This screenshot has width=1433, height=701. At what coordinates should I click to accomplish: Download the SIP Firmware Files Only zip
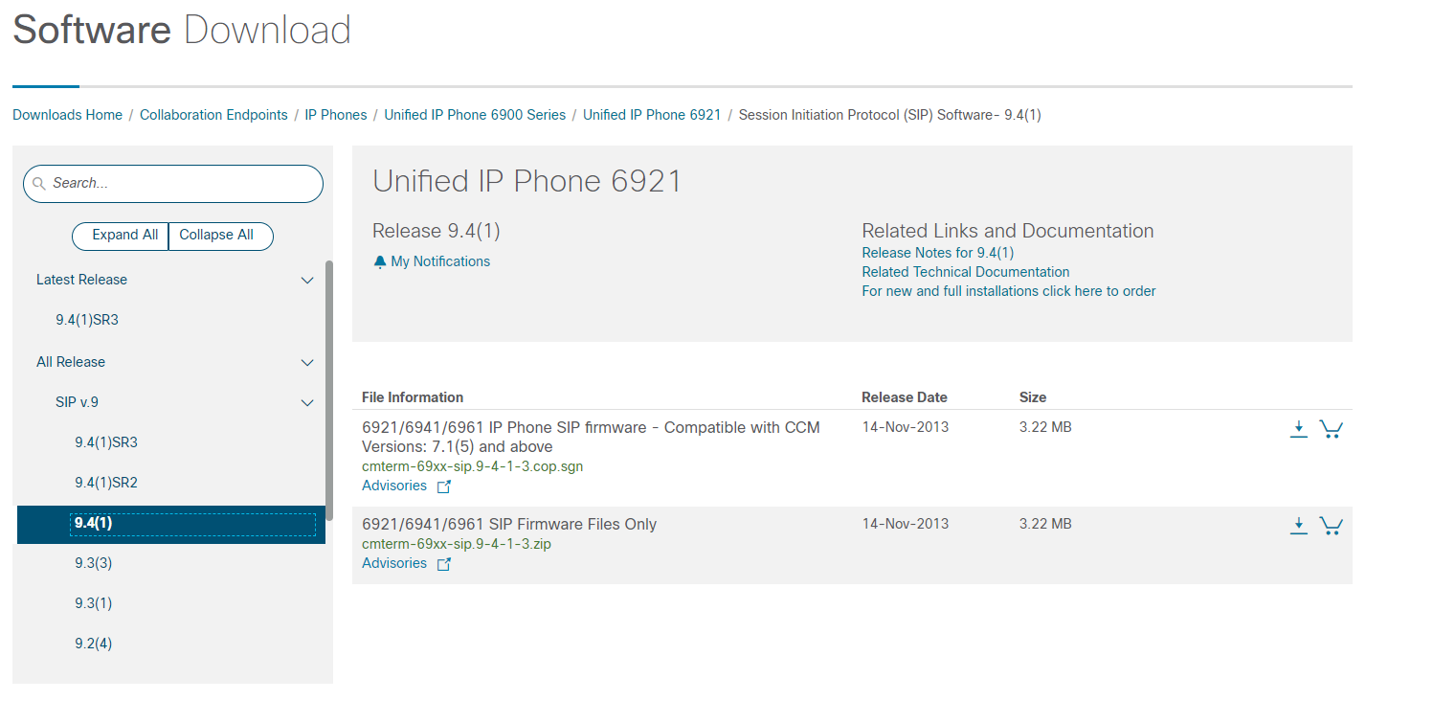(x=1298, y=525)
